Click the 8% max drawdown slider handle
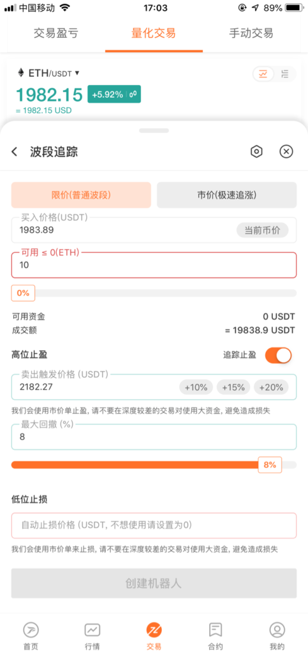 tap(270, 465)
